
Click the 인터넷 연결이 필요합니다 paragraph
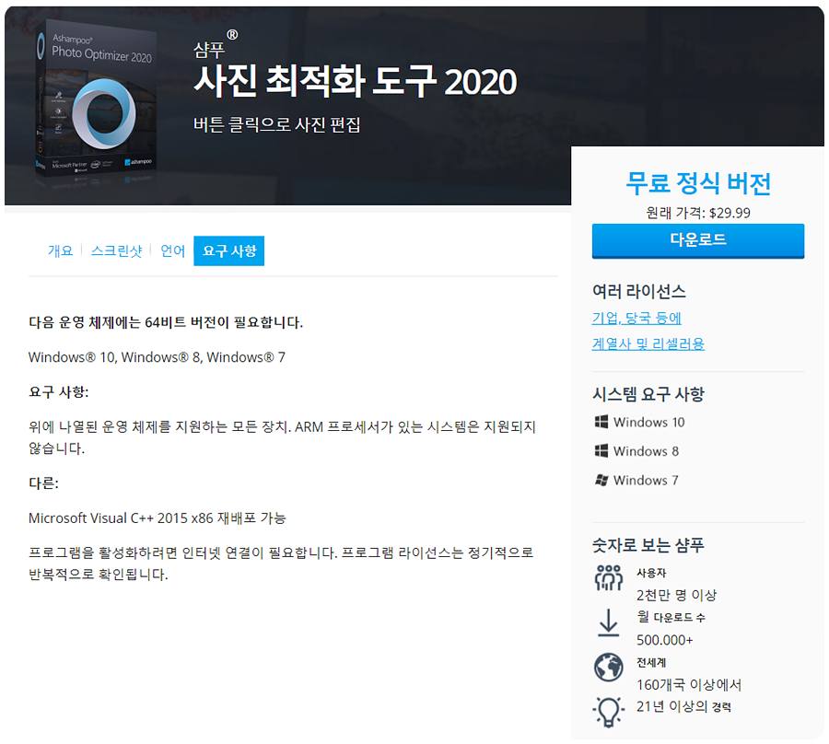coord(281,564)
